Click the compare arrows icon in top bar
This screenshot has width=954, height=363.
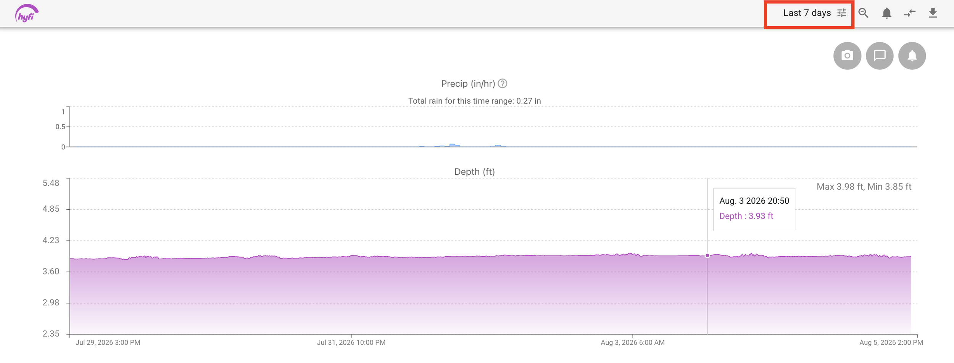910,13
